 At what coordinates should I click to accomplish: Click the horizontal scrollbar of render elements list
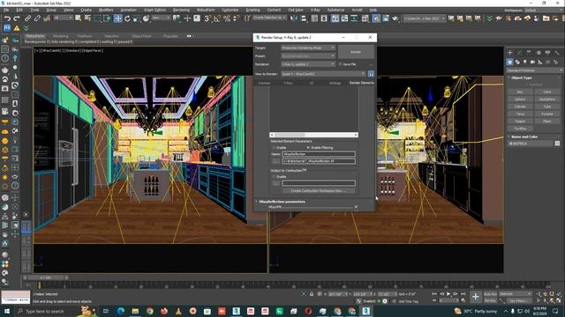click(x=314, y=135)
